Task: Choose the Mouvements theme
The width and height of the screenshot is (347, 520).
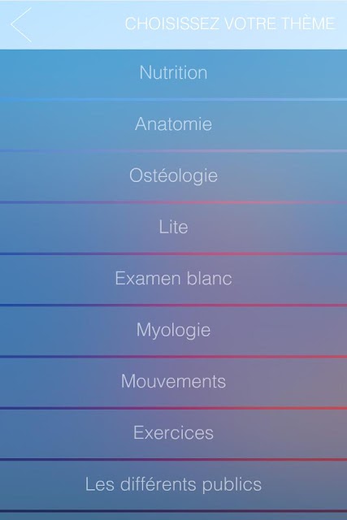Action: (174, 383)
